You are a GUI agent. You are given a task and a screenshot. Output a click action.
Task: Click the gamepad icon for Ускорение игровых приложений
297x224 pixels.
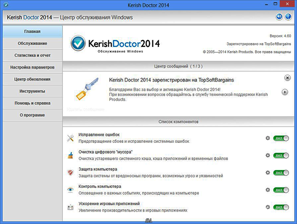70,207
